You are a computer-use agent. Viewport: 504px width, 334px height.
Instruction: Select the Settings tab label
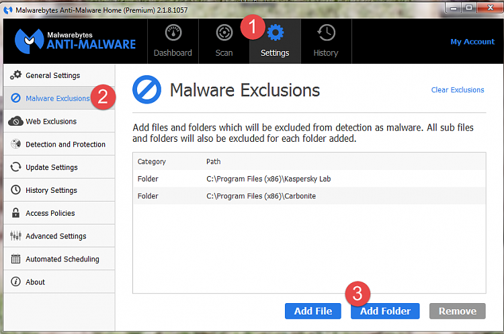(x=275, y=53)
